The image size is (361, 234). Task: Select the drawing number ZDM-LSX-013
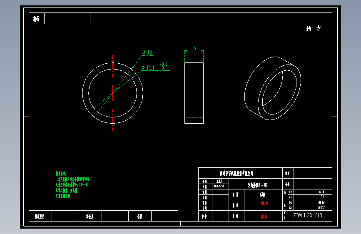pos(308,216)
